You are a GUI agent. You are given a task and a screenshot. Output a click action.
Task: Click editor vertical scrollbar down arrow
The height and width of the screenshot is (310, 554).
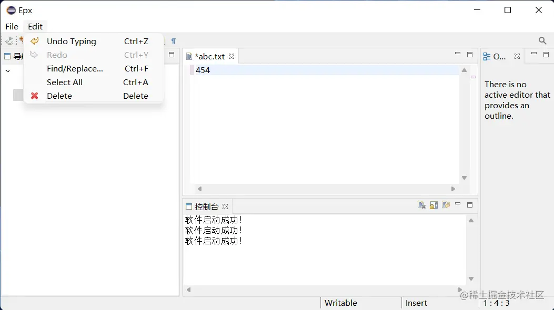(x=464, y=178)
